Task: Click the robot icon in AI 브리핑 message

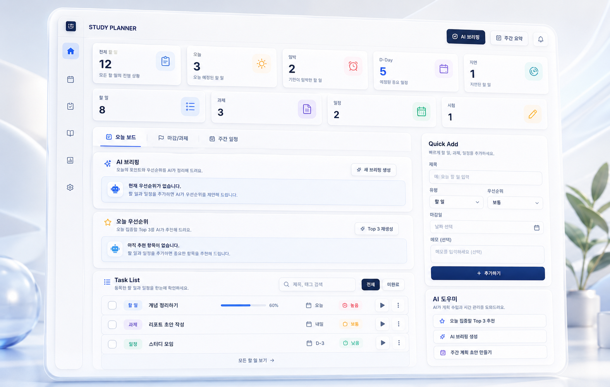Action: click(x=115, y=189)
